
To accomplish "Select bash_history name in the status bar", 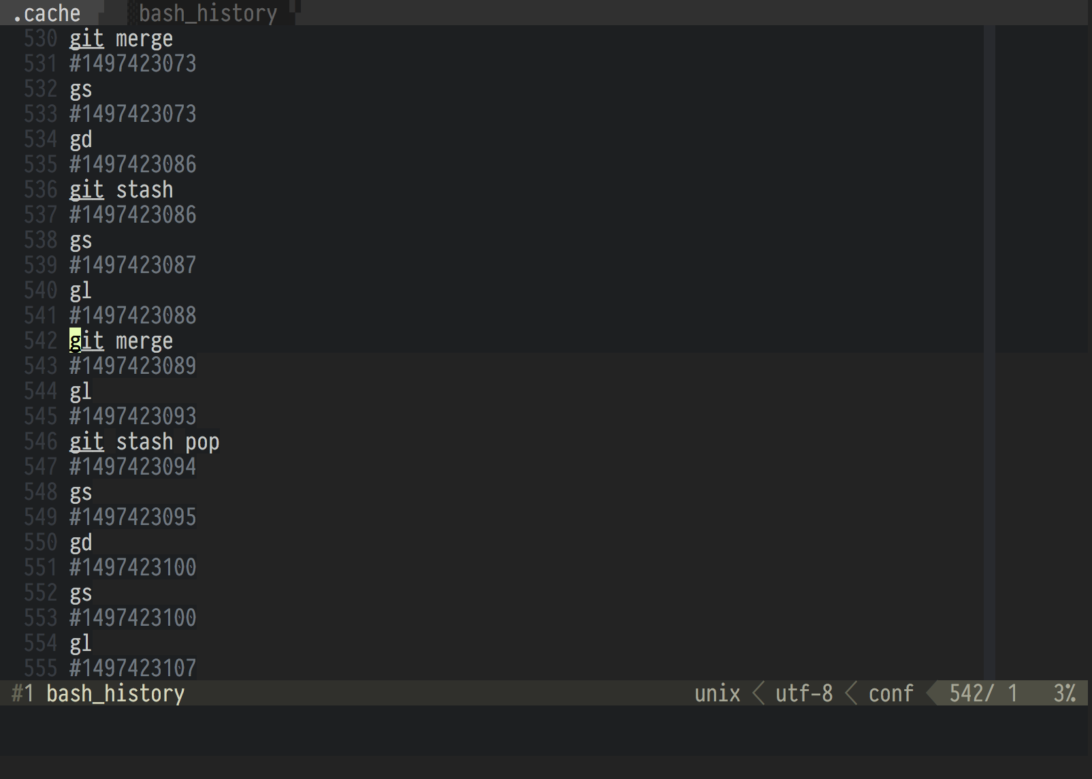I will pyautogui.click(x=114, y=693).
